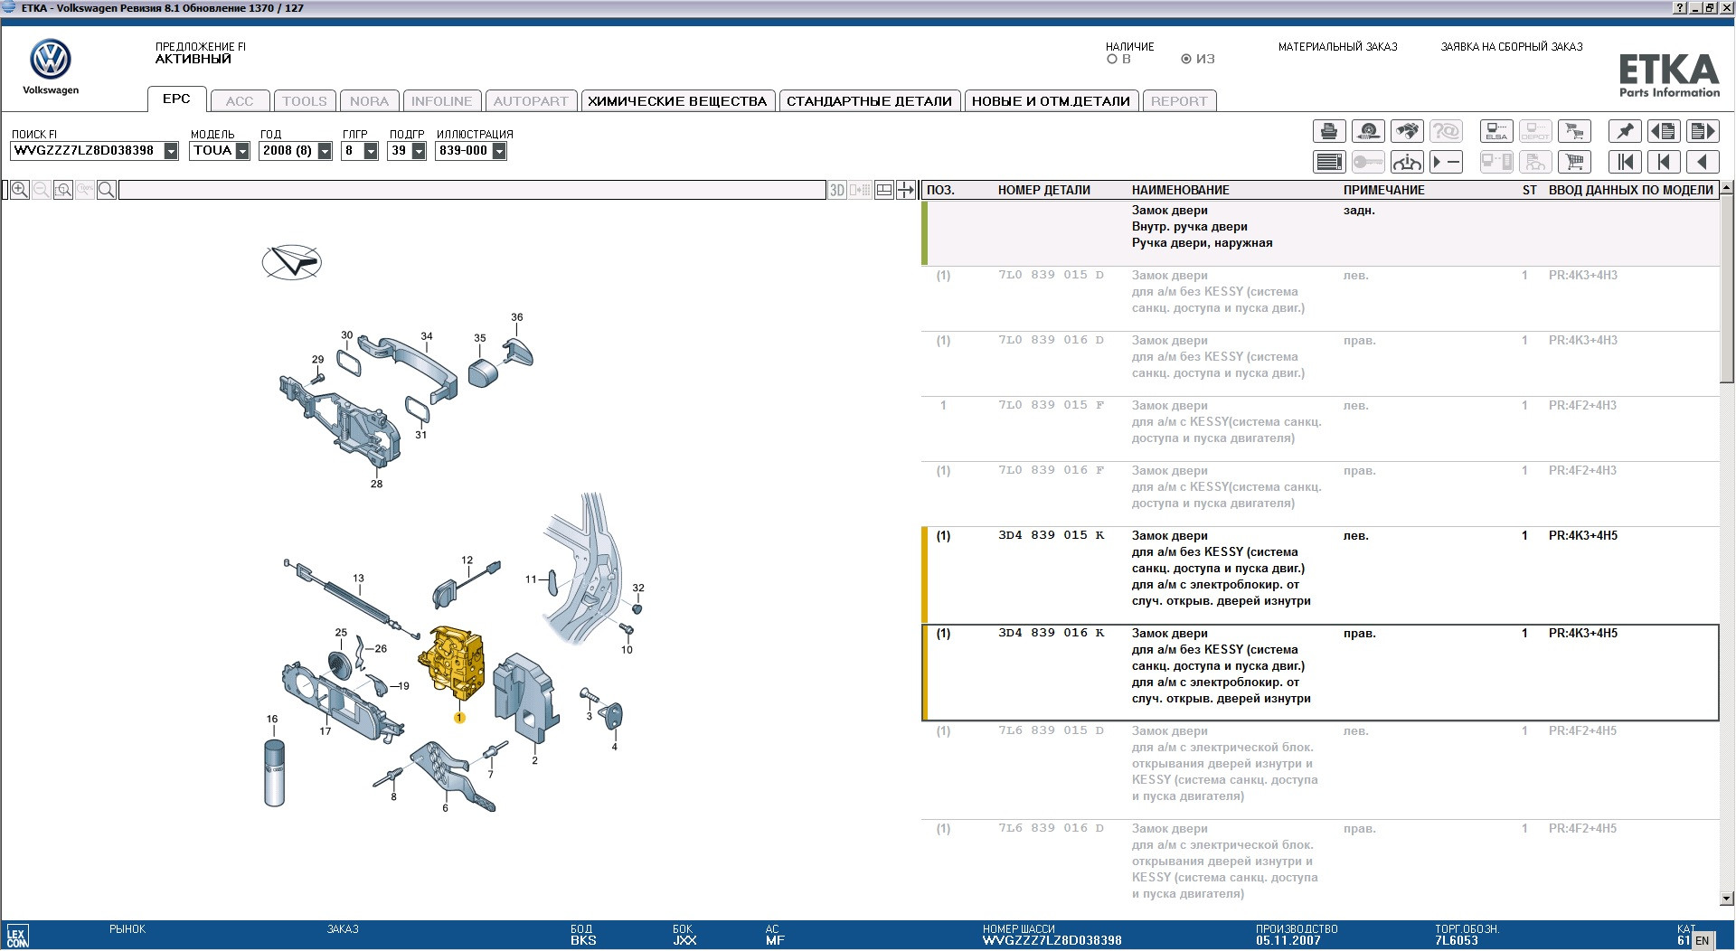
Task: Click МАТЕРИАЛЬНЫЙ ЗАКАЗ link
Action: pyautogui.click(x=1337, y=47)
